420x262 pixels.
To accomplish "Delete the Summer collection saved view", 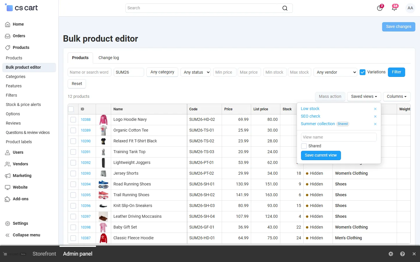I will click(x=375, y=124).
